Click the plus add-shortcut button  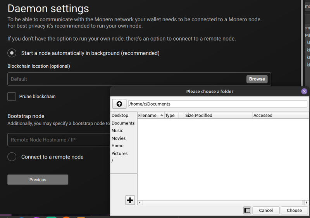130,200
